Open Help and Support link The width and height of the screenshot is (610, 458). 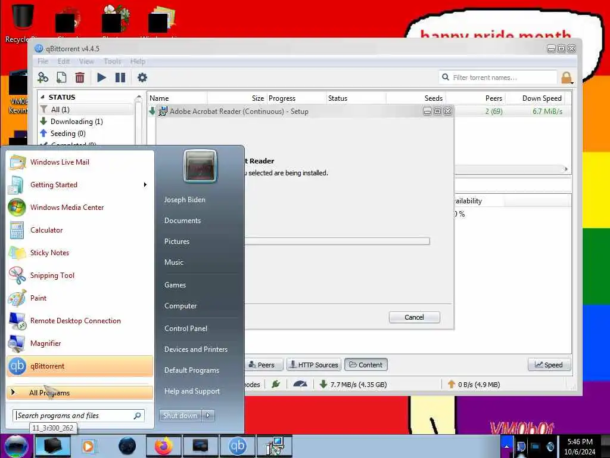click(192, 391)
